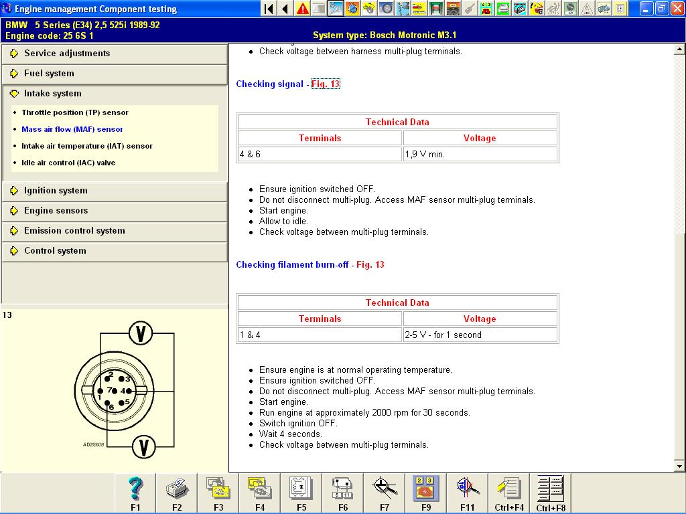This screenshot has width=686, height=514.
Task: Select Throttle position (TP) sensor
Action: 75,112
